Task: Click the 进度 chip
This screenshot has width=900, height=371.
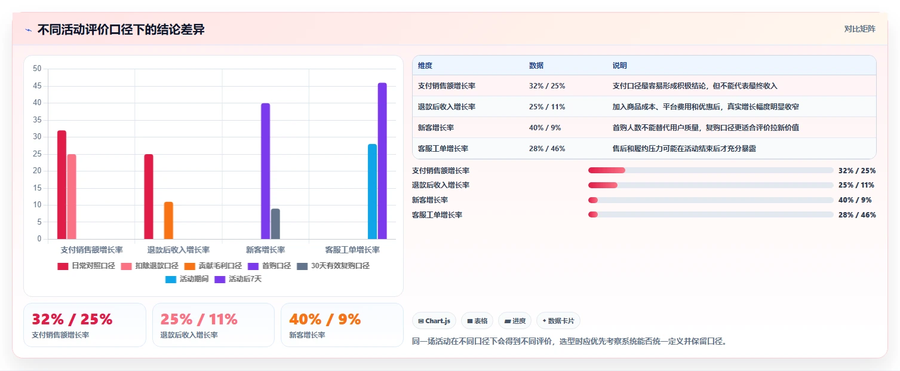Action: [515, 321]
